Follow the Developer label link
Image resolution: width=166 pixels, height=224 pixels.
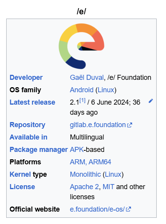26,78
